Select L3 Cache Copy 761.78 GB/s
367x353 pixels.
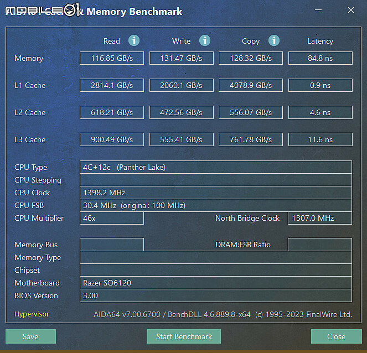pyautogui.click(x=251, y=139)
